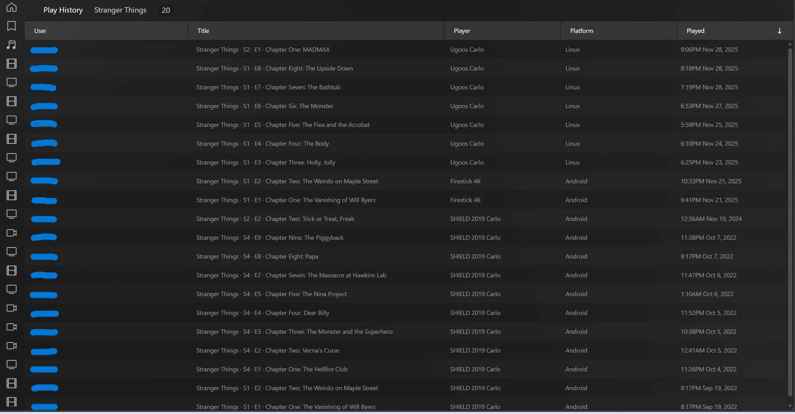The height and width of the screenshot is (414, 795).
Task: Click "Firestick 4K" in the 9:41PM Nov 21 row
Action: 465,200
